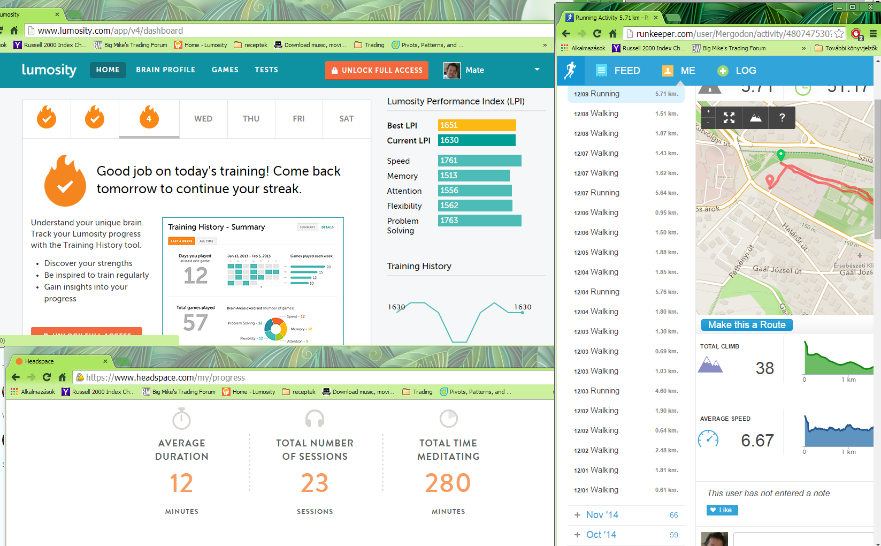Screen dimensions: 881x546
Task: Reload the Headspace page
Action: coord(47,377)
